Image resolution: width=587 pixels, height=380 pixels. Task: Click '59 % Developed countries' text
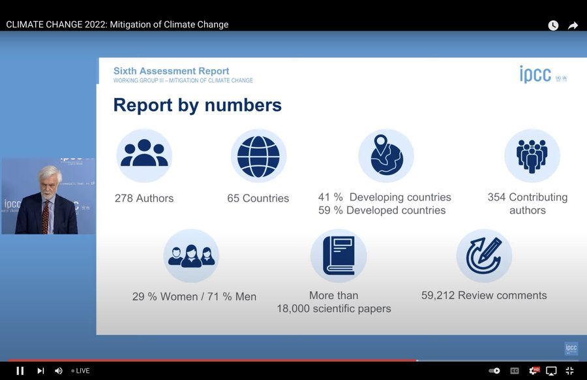(x=382, y=210)
